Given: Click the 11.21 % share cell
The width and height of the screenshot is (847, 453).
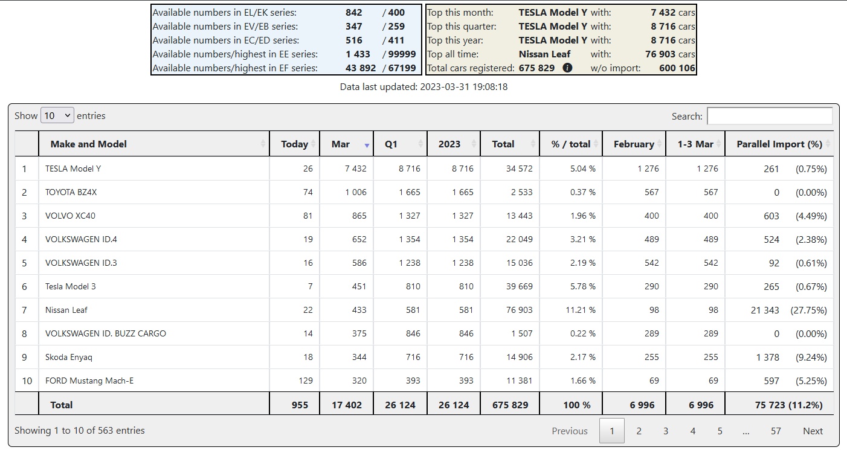Looking at the screenshot, I should pos(571,310).
